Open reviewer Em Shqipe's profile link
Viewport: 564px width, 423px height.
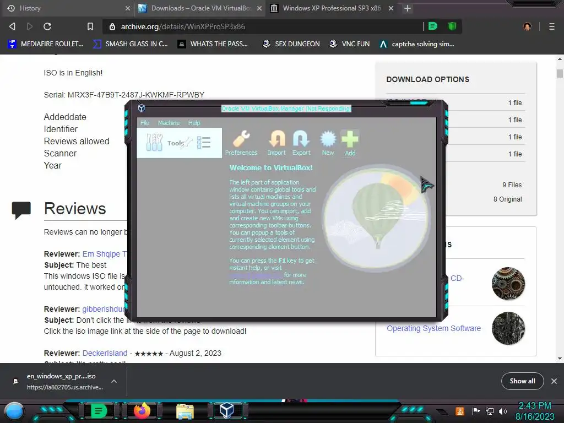pos(104,254)
